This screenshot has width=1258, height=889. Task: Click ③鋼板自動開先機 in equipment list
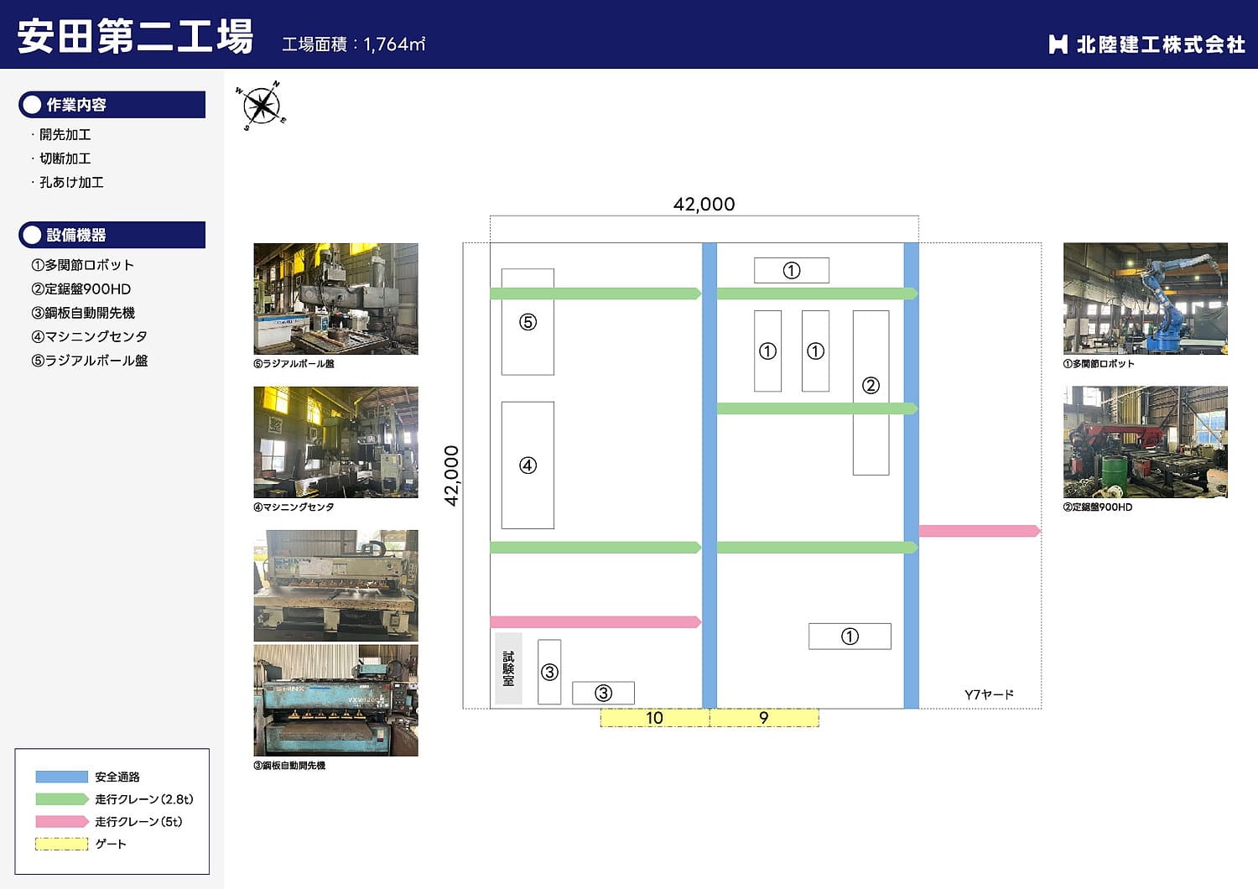click(x=83, y=313)
